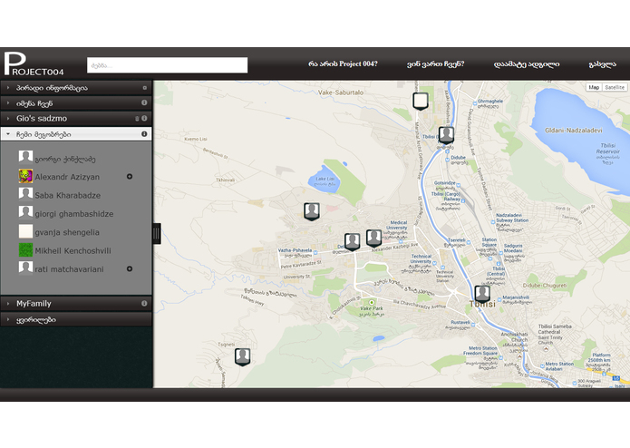Screen dimensions: 630x448
Task: Open info icon for MyFamily group
Action: [144, 304]
